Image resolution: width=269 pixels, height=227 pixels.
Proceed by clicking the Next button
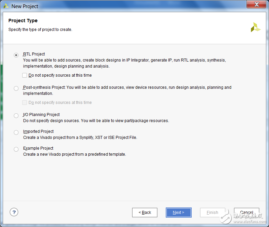click(179, 213)
